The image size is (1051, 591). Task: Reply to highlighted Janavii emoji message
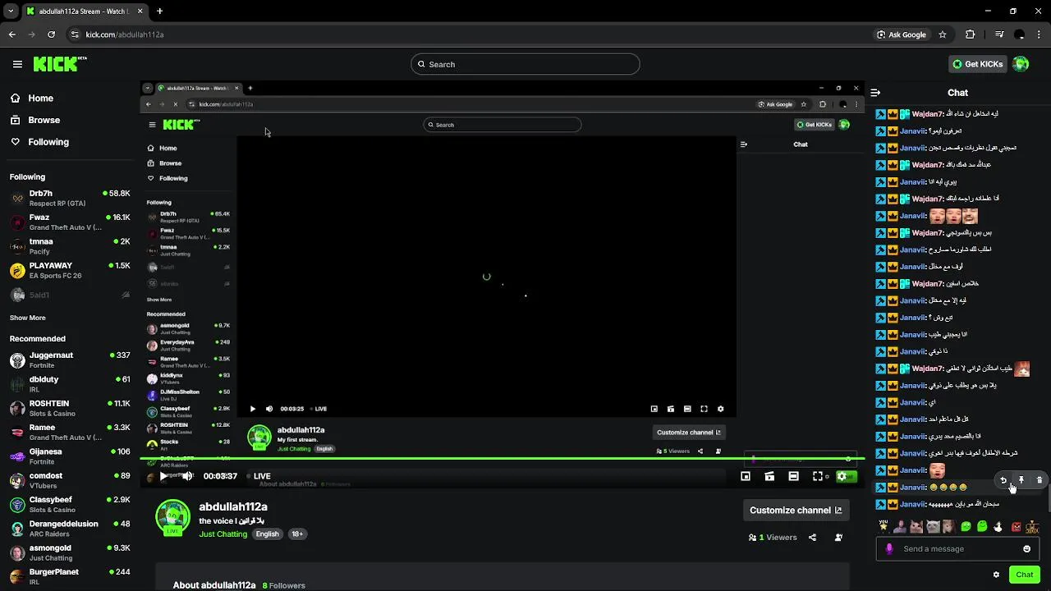pos(1003,480)
